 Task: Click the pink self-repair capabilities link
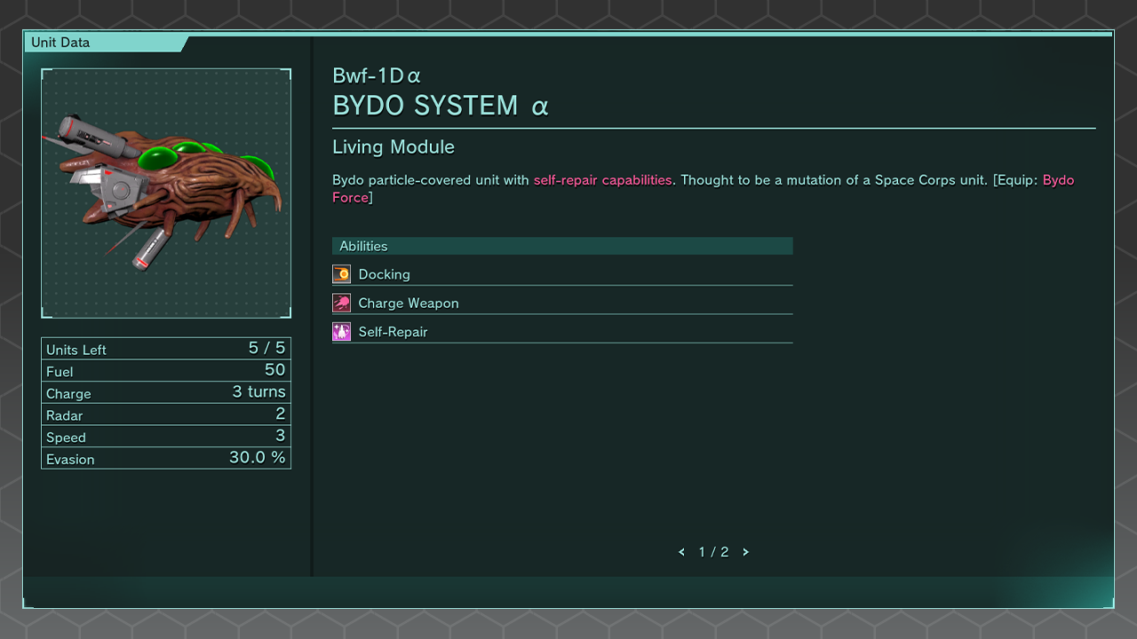pos(602,180)
